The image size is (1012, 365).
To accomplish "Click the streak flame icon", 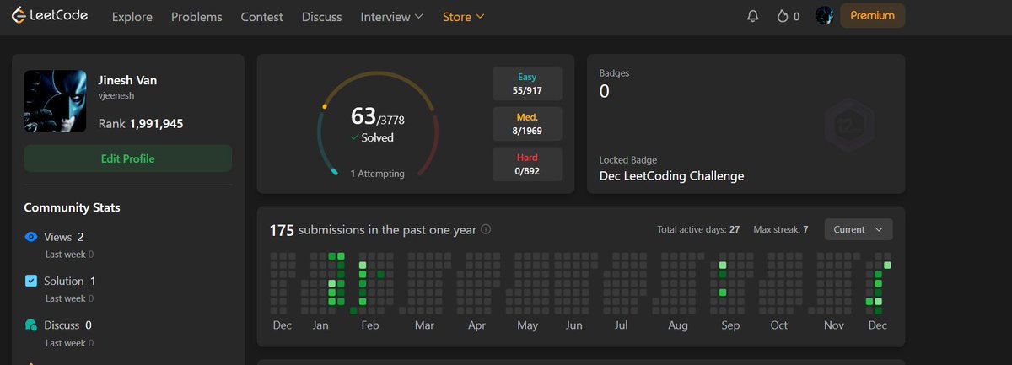I will (782, 16).
